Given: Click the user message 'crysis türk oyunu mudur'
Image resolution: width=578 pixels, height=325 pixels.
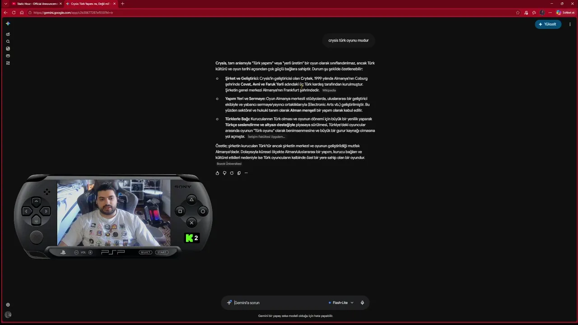Looking at the screenshot, I should [x=348, y=40].
